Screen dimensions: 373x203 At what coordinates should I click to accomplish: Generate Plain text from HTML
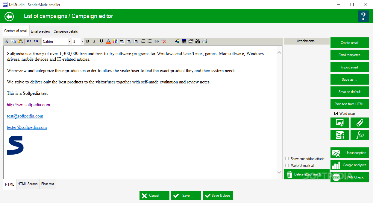(350, 104)
